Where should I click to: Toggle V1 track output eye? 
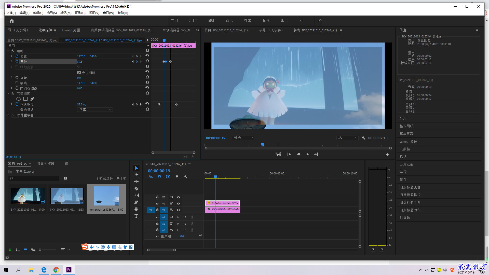click(x=179, y=210)
